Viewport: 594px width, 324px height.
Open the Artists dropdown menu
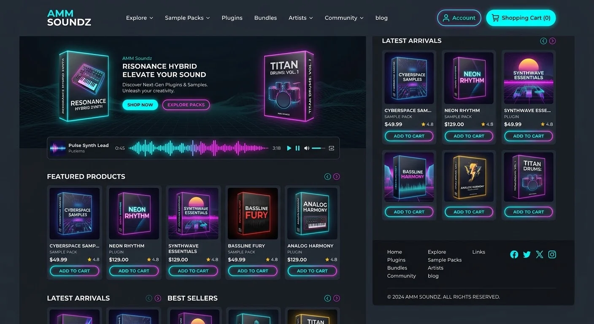click(301, 18)
